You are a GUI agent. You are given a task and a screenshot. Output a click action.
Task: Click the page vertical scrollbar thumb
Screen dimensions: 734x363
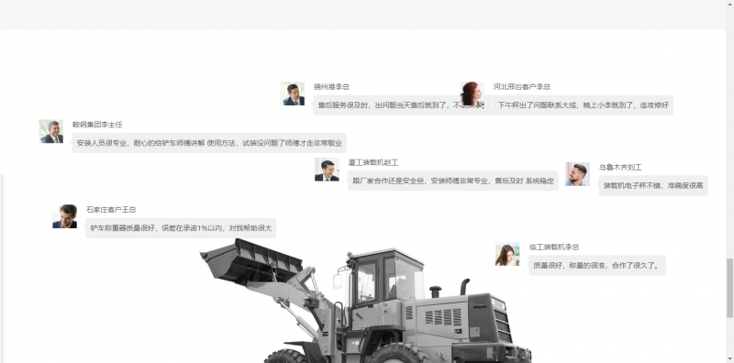point(729,288)
